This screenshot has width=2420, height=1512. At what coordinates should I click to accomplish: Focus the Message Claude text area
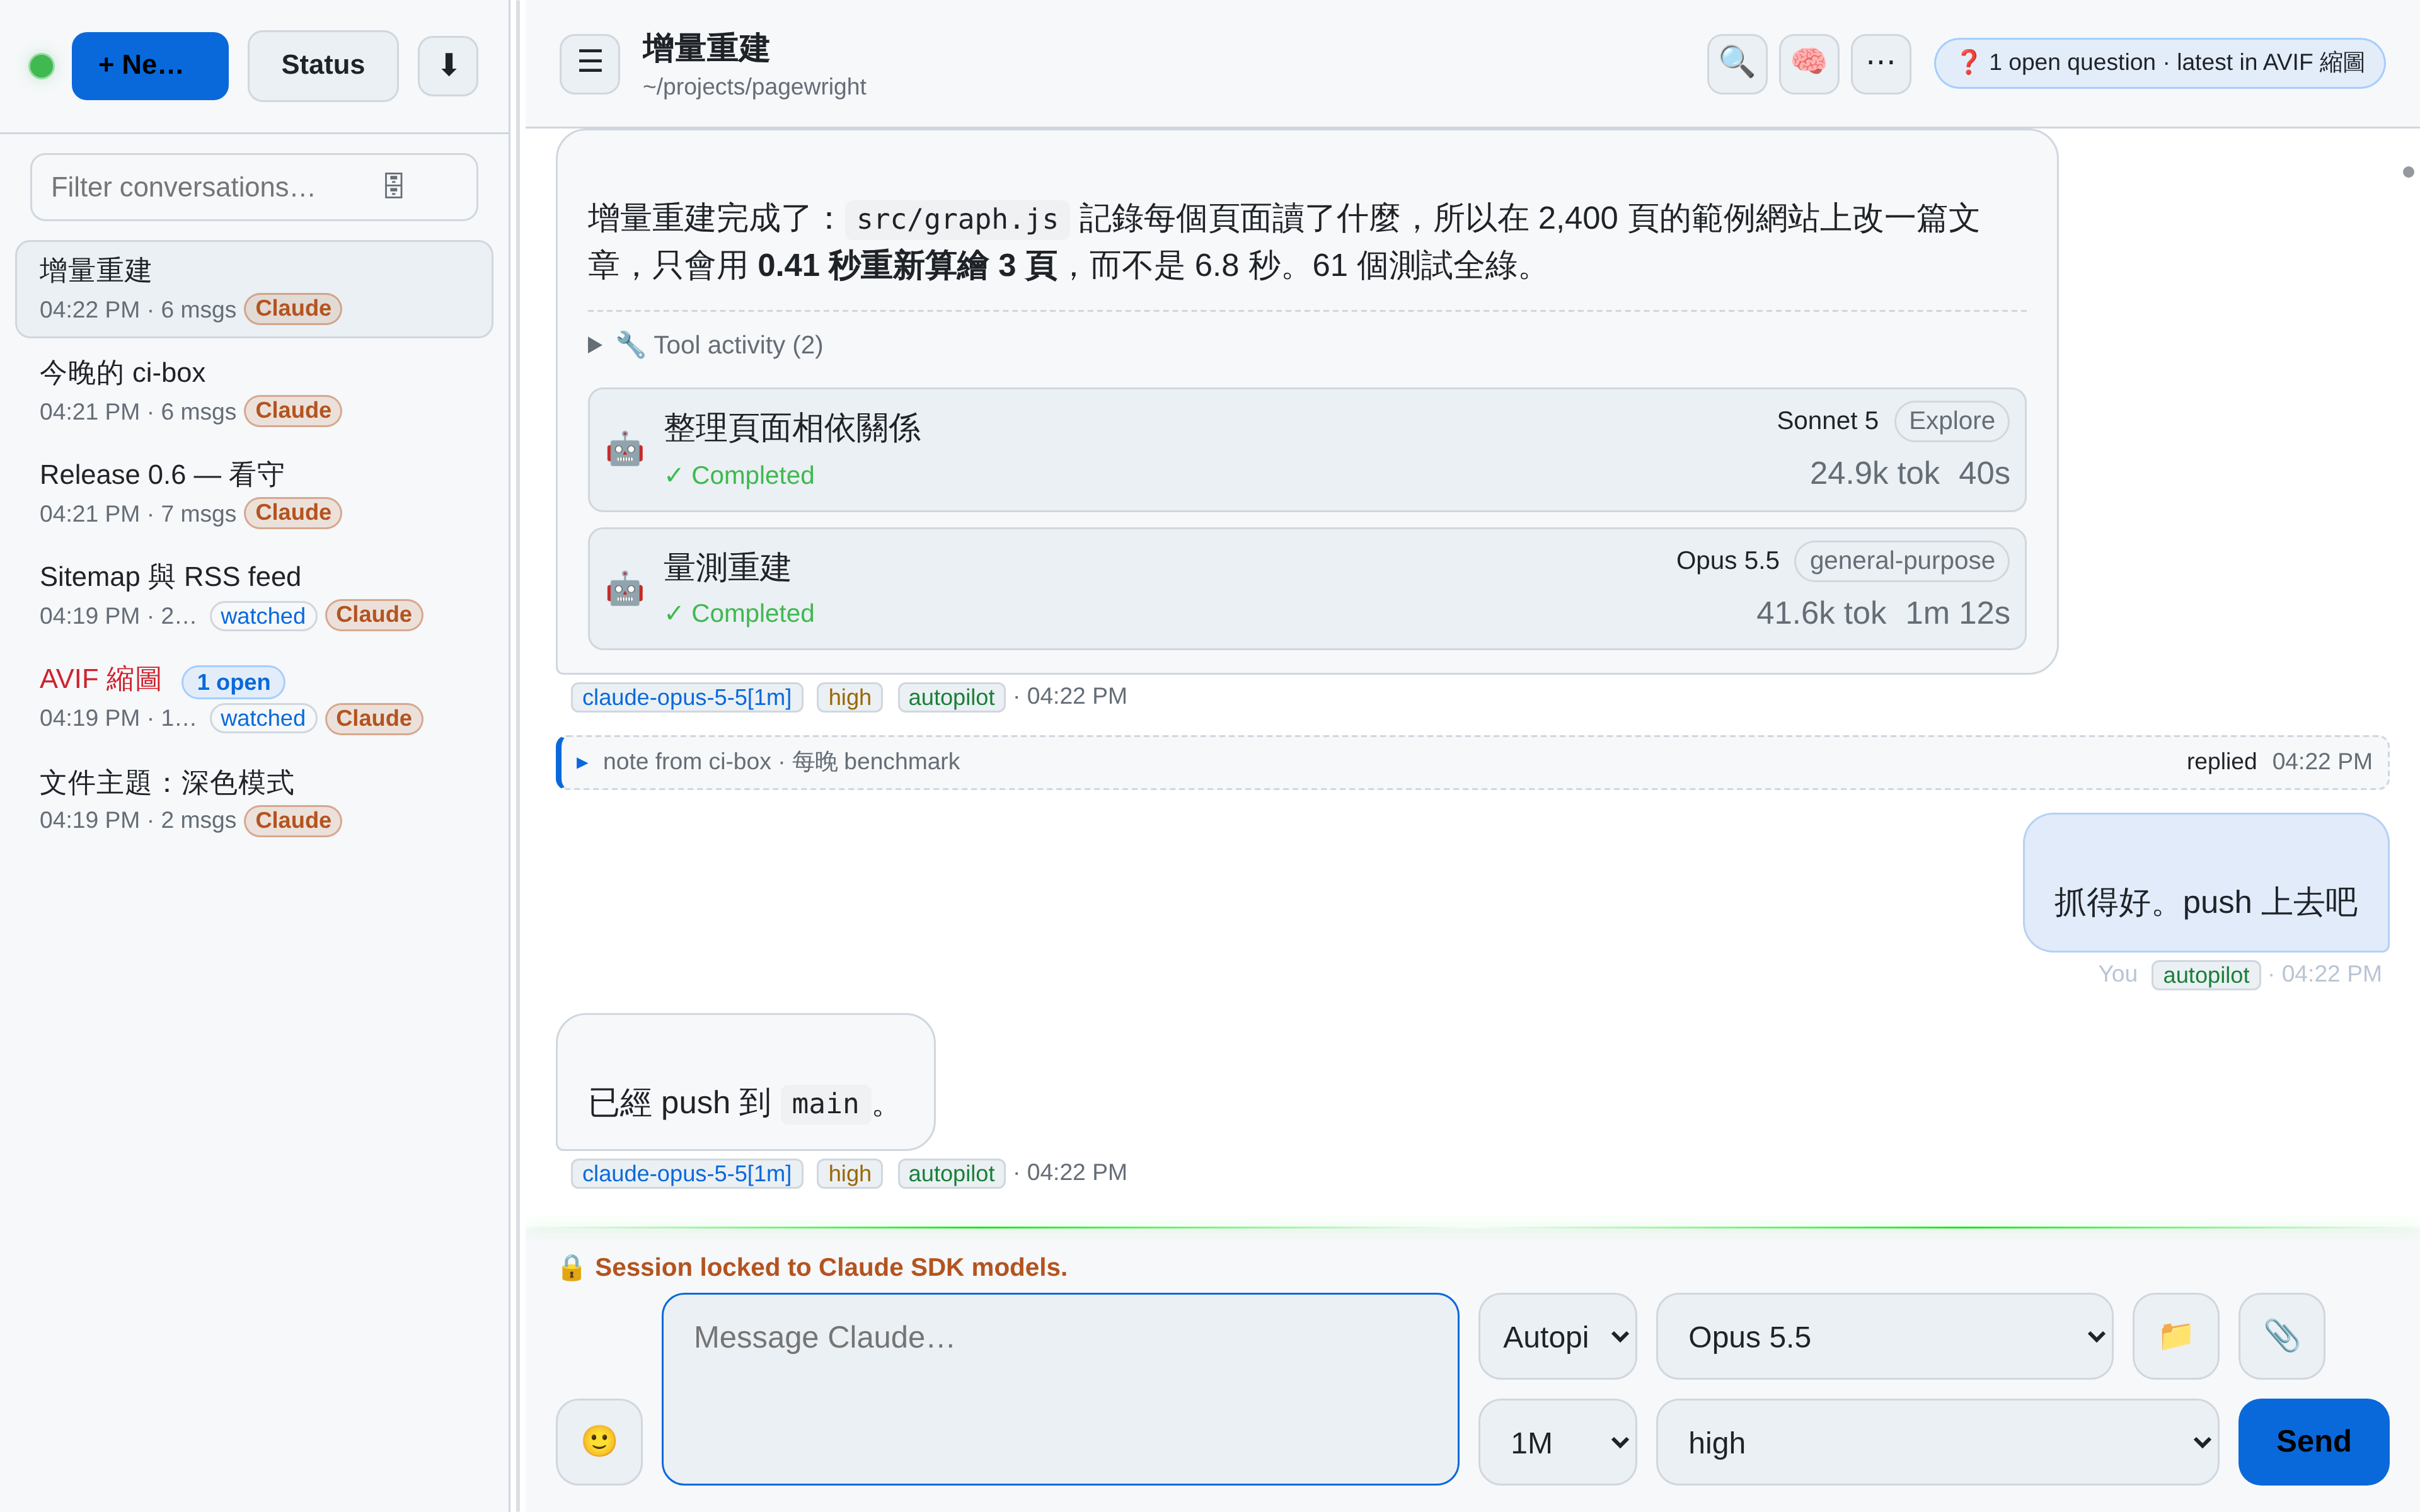pos(1060,1388)
